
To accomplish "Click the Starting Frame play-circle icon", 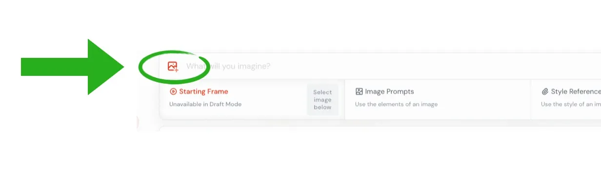I will click(173, 91).
